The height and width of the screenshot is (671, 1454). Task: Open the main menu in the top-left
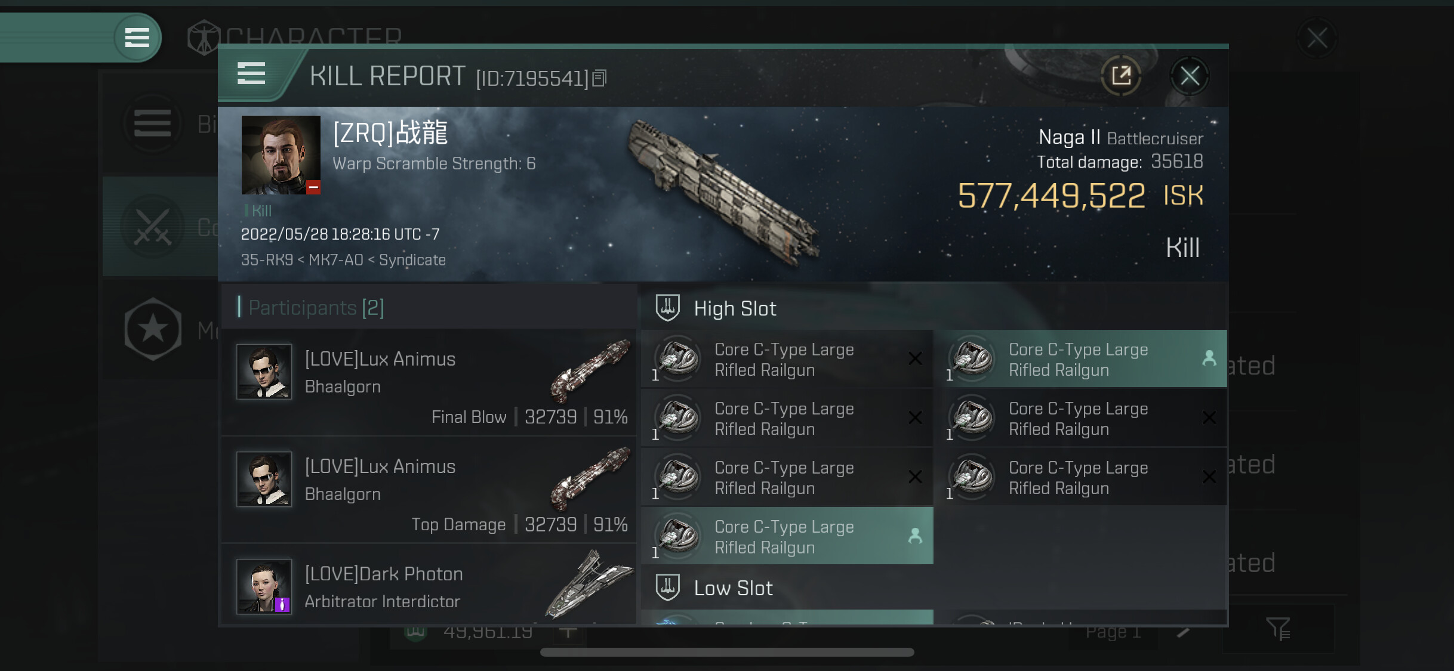coord(137,38)
